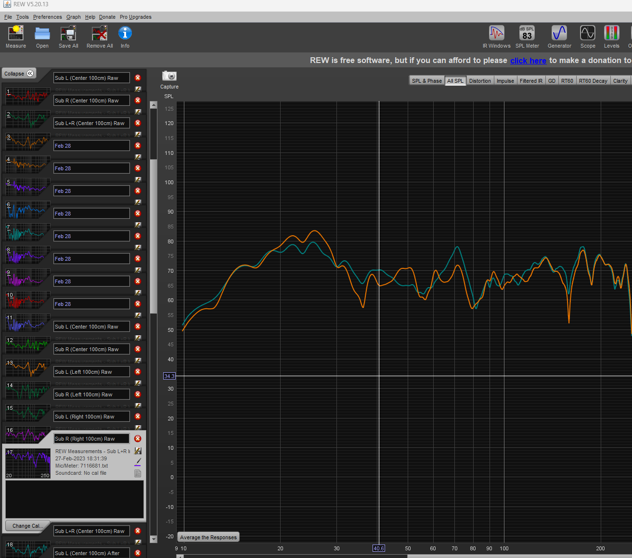Screen dimensions: 632x558
Task: Switch to the SPL & Phase tab
Action: [x=426, y=81]
